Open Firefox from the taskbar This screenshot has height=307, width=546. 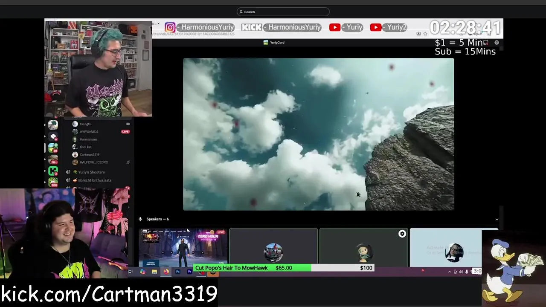(166, 272)
